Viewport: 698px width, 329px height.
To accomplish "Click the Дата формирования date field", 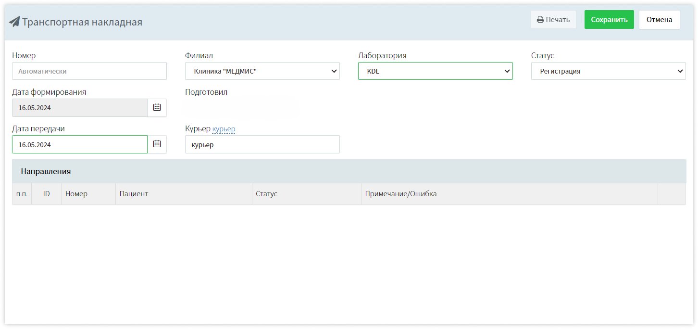I will coord(79,108).
